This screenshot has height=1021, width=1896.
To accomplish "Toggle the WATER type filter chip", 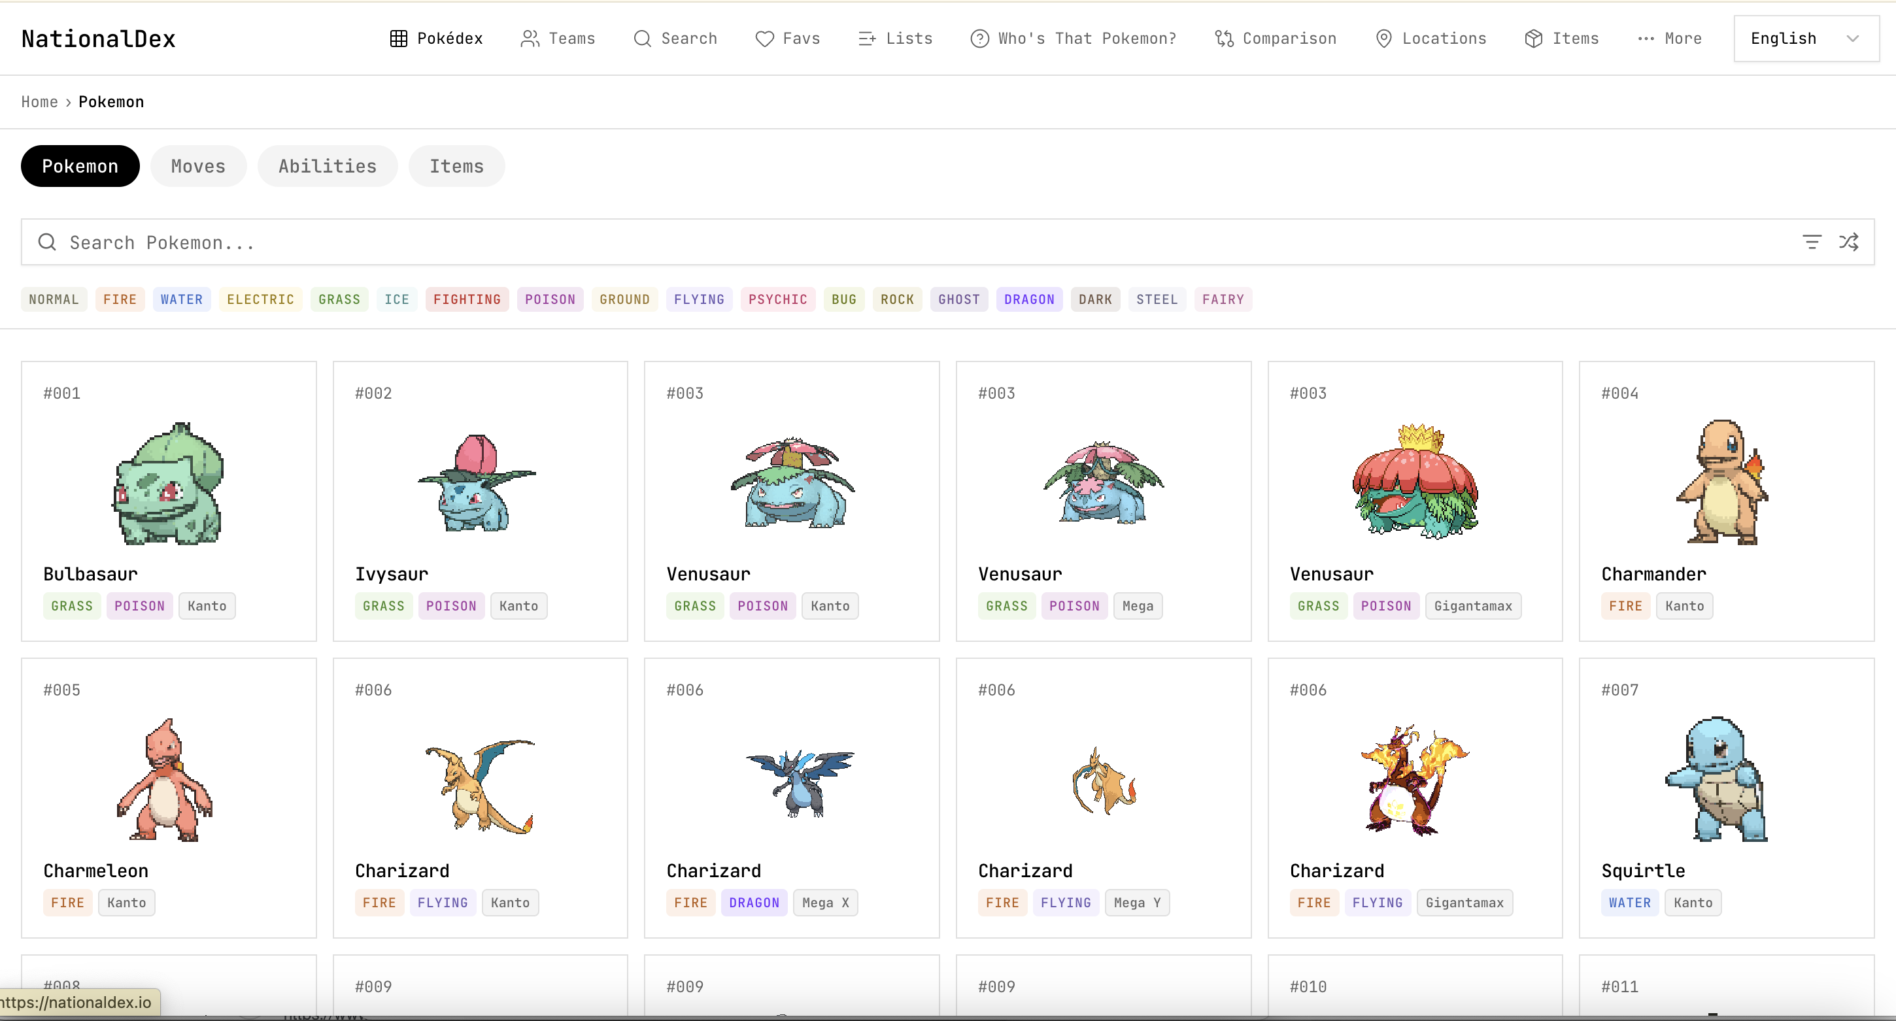I will [182, 299].
